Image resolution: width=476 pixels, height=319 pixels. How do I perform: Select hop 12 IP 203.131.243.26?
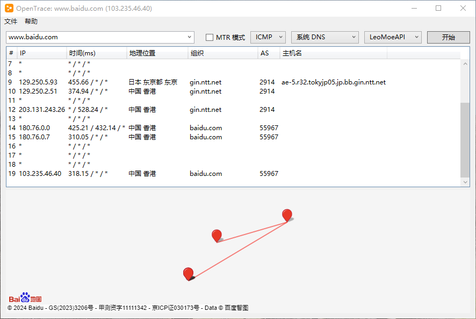click(42, 110)
